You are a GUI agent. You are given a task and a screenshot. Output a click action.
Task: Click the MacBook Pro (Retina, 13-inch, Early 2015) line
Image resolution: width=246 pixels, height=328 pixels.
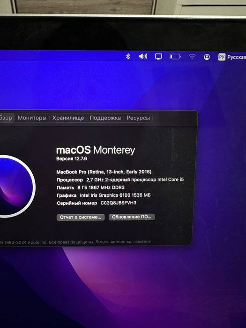coord(104,172)
